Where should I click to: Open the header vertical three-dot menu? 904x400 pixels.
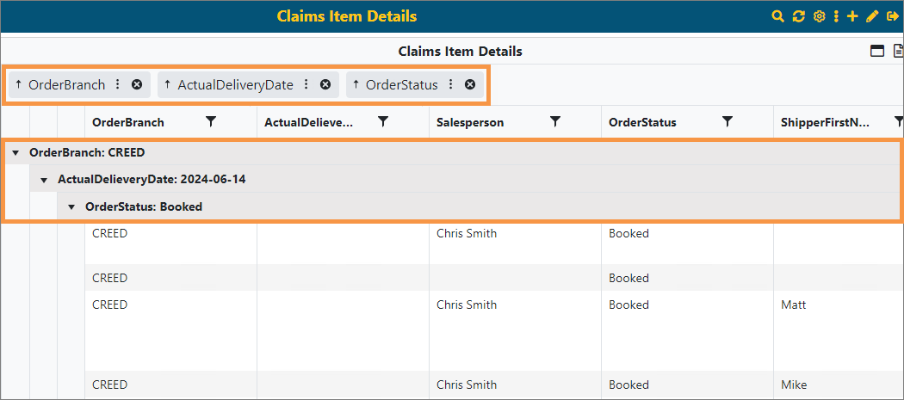point(836,16)
